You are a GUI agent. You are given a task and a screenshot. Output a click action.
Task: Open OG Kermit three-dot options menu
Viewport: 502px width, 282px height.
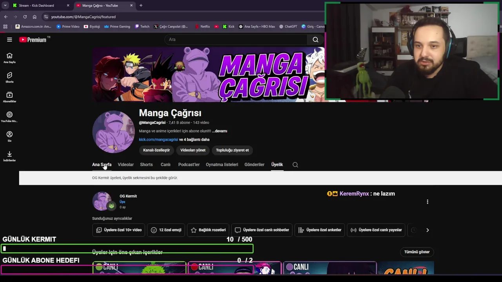tap(427, 202)
